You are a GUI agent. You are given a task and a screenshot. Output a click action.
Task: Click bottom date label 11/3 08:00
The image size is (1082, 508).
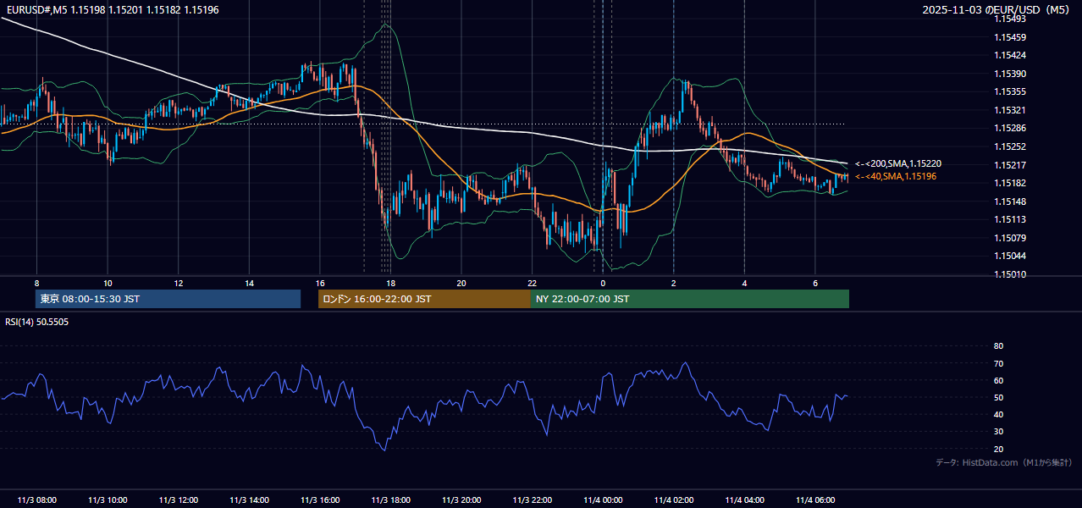36,500
